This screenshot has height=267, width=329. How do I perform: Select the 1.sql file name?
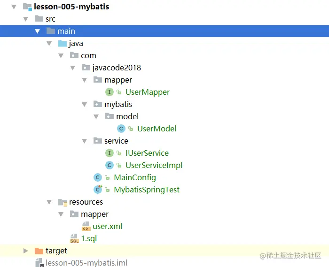click(89, 238)
